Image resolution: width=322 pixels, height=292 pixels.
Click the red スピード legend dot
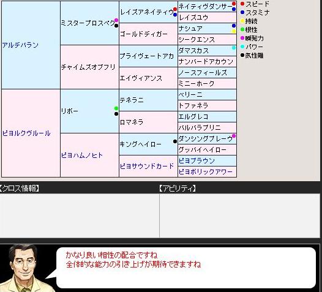click(242, 4)
